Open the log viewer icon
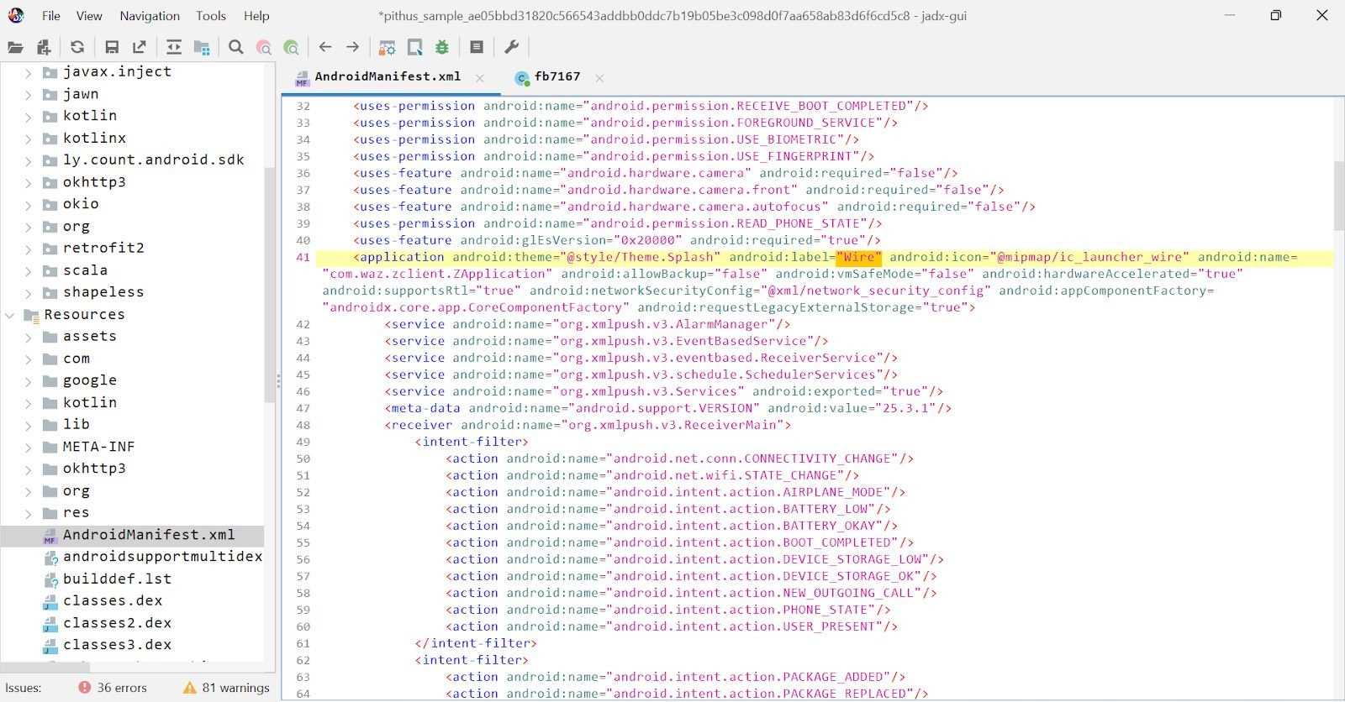The width and height of the screenshot is (1345, 702). point(477,48)
